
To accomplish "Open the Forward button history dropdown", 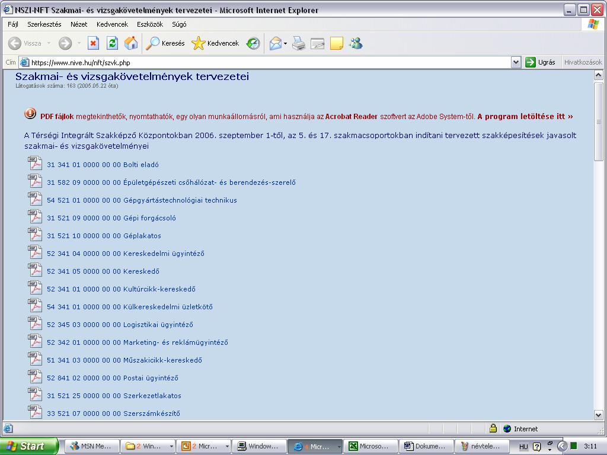I will point(79,43).
